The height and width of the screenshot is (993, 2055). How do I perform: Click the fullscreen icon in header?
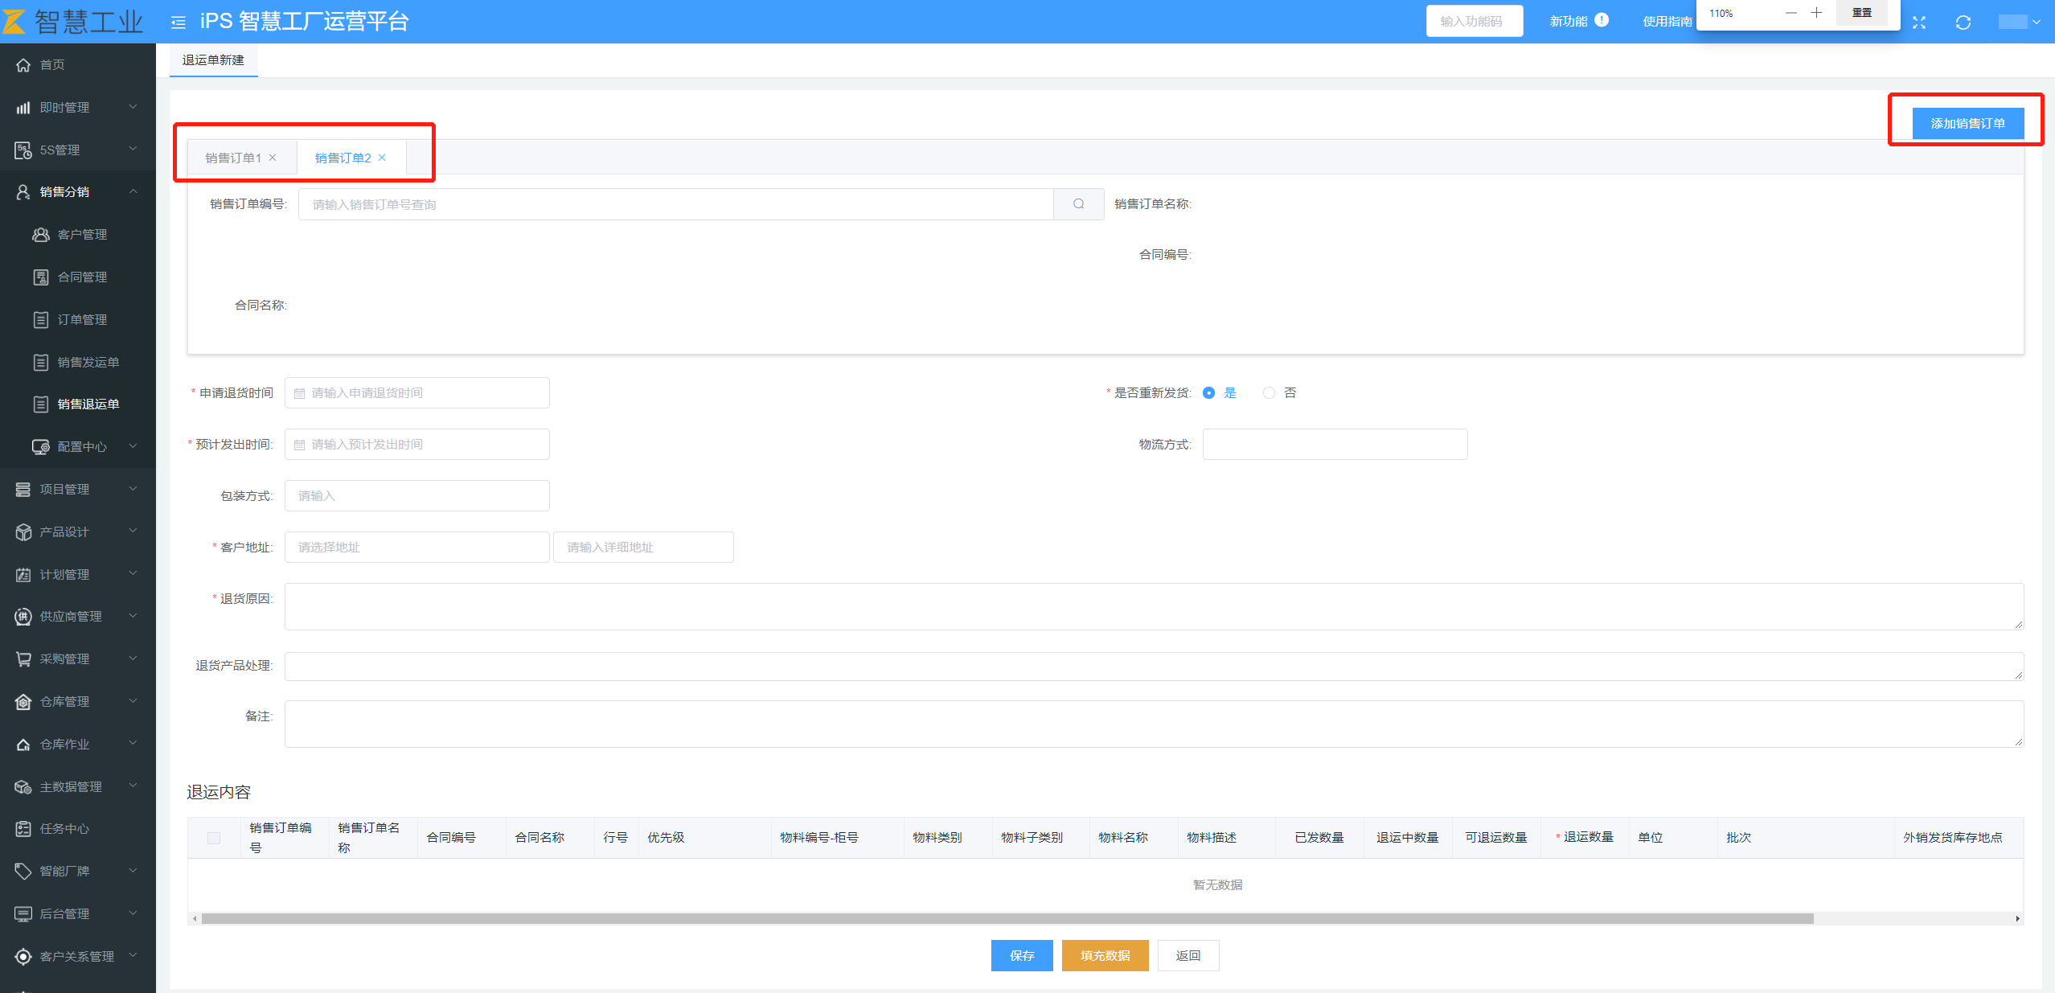click(1919, 22)
